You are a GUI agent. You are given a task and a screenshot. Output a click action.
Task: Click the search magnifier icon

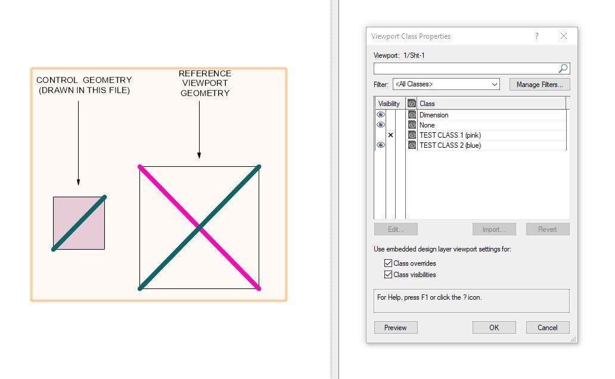click(x=563, y=69)
